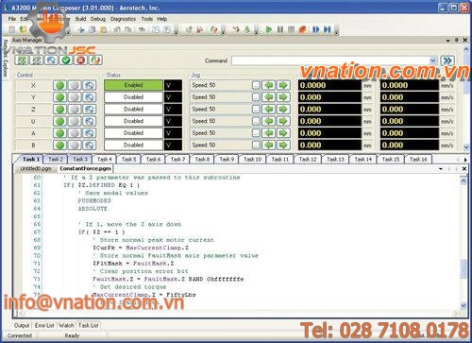Home the B axis with its blue icon
The height and width of the screenshot is (343, 472).
[90, 146]
